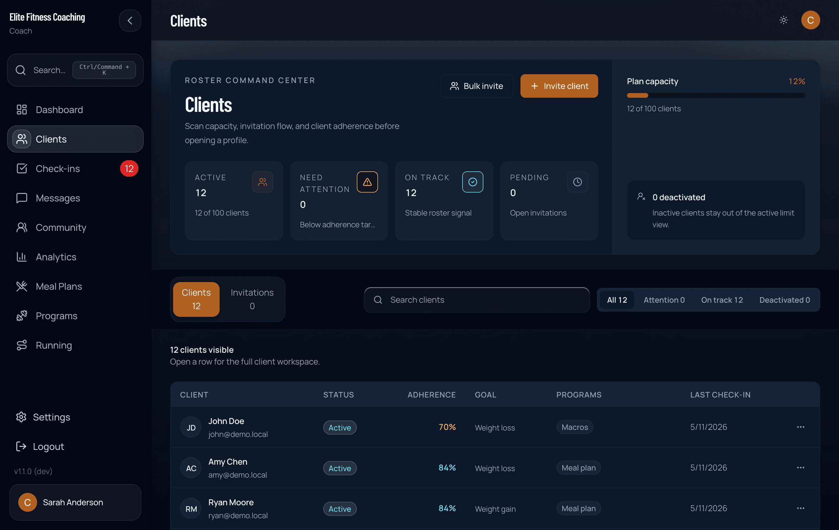Toggle the light/dark theme sun icon
This screenshot has height=530, width=839.
click(784, 20)
